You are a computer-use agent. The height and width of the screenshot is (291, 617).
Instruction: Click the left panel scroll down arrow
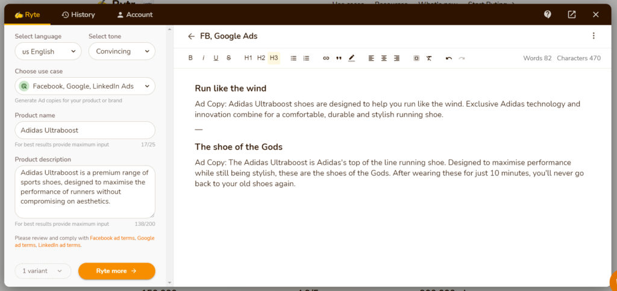click(169, 283)
